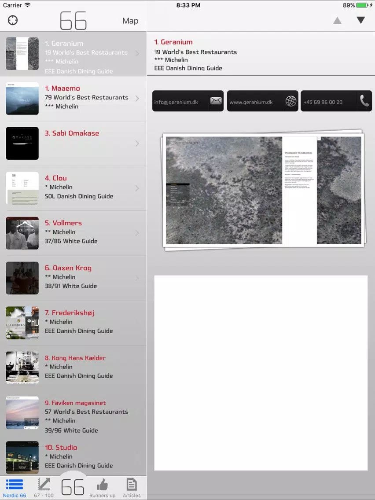The image size is (375, 500).
Task: Expand the Vollmers row chevron
Action: pyautogui.click(x=137, y=233)
